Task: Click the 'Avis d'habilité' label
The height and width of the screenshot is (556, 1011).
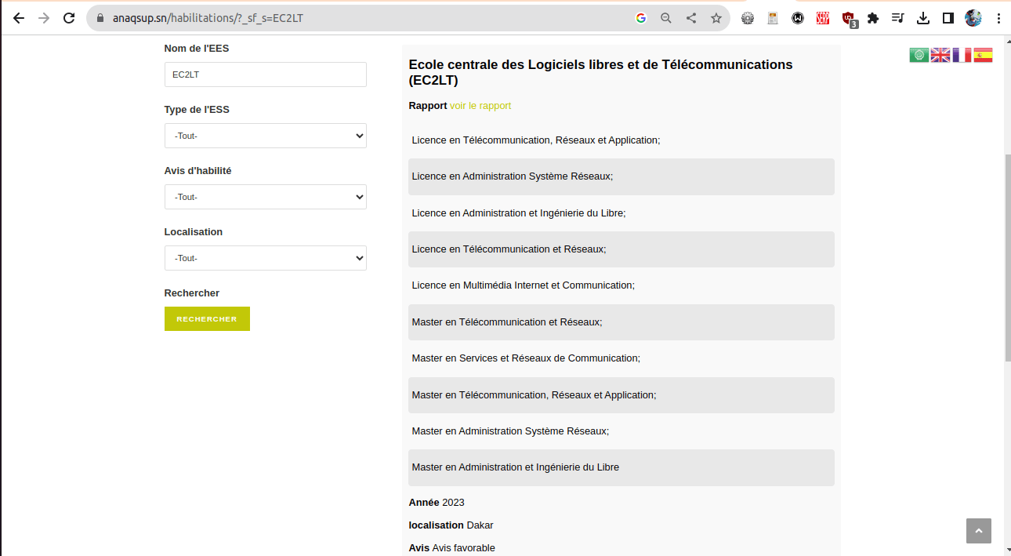Action: pyautogui.click(x=197, y=171)
